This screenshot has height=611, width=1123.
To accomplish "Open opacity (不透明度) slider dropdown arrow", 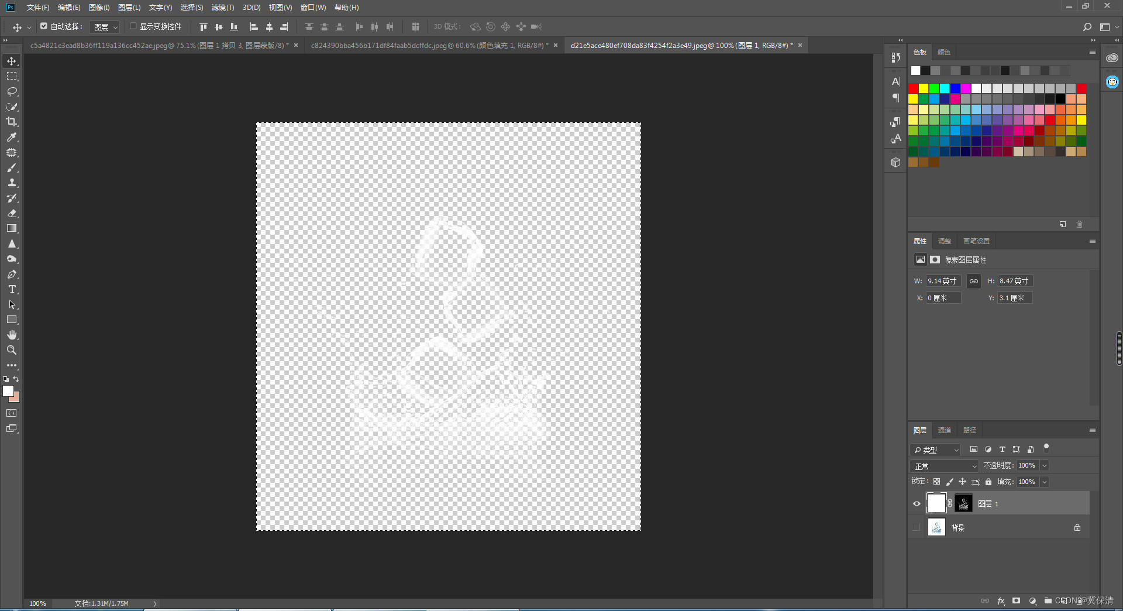I will point(1045,466).
